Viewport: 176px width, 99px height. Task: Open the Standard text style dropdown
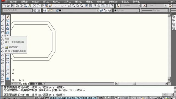[139, 6]
